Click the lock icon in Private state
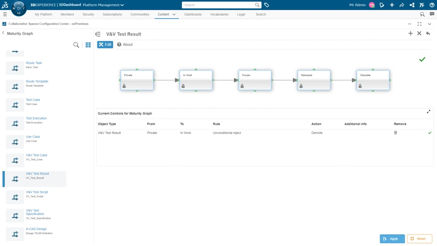Viewport: 437px width, 246px height. (124, 86)
